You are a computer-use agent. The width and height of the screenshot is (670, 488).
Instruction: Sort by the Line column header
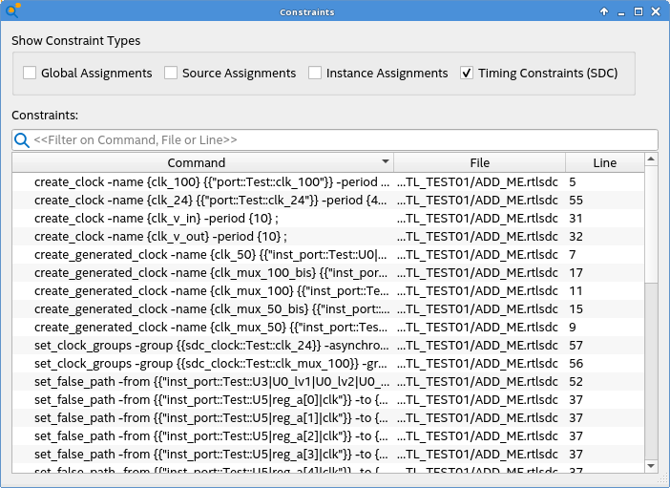[604, 162]
